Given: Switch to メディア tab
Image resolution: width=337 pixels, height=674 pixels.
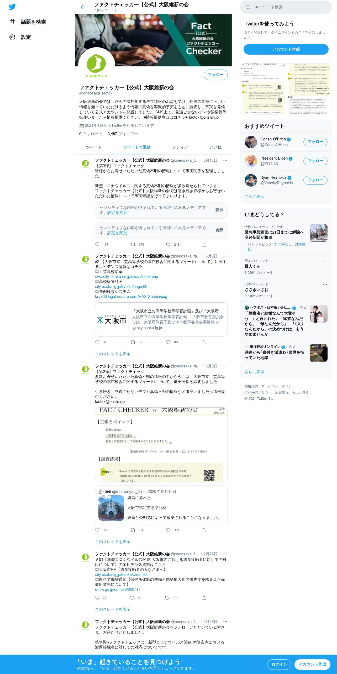Looking at the screenshot, I should (180, 147).
